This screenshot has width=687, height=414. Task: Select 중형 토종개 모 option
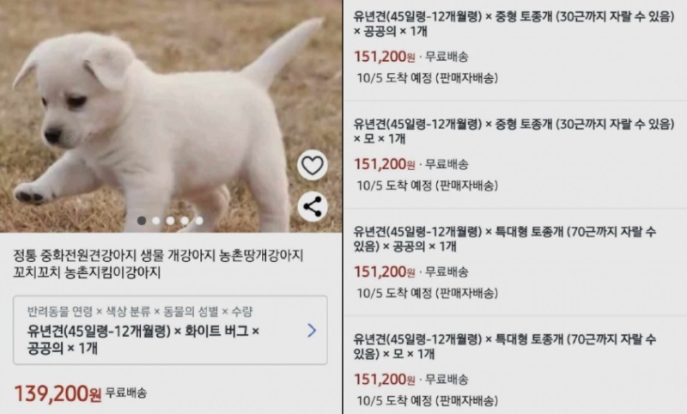pos(514,155)
